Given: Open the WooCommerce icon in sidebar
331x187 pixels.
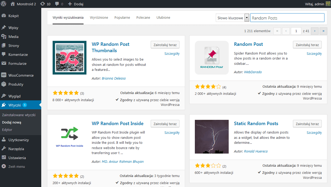Looking at the screenshot, I should [x=4, y=75].
